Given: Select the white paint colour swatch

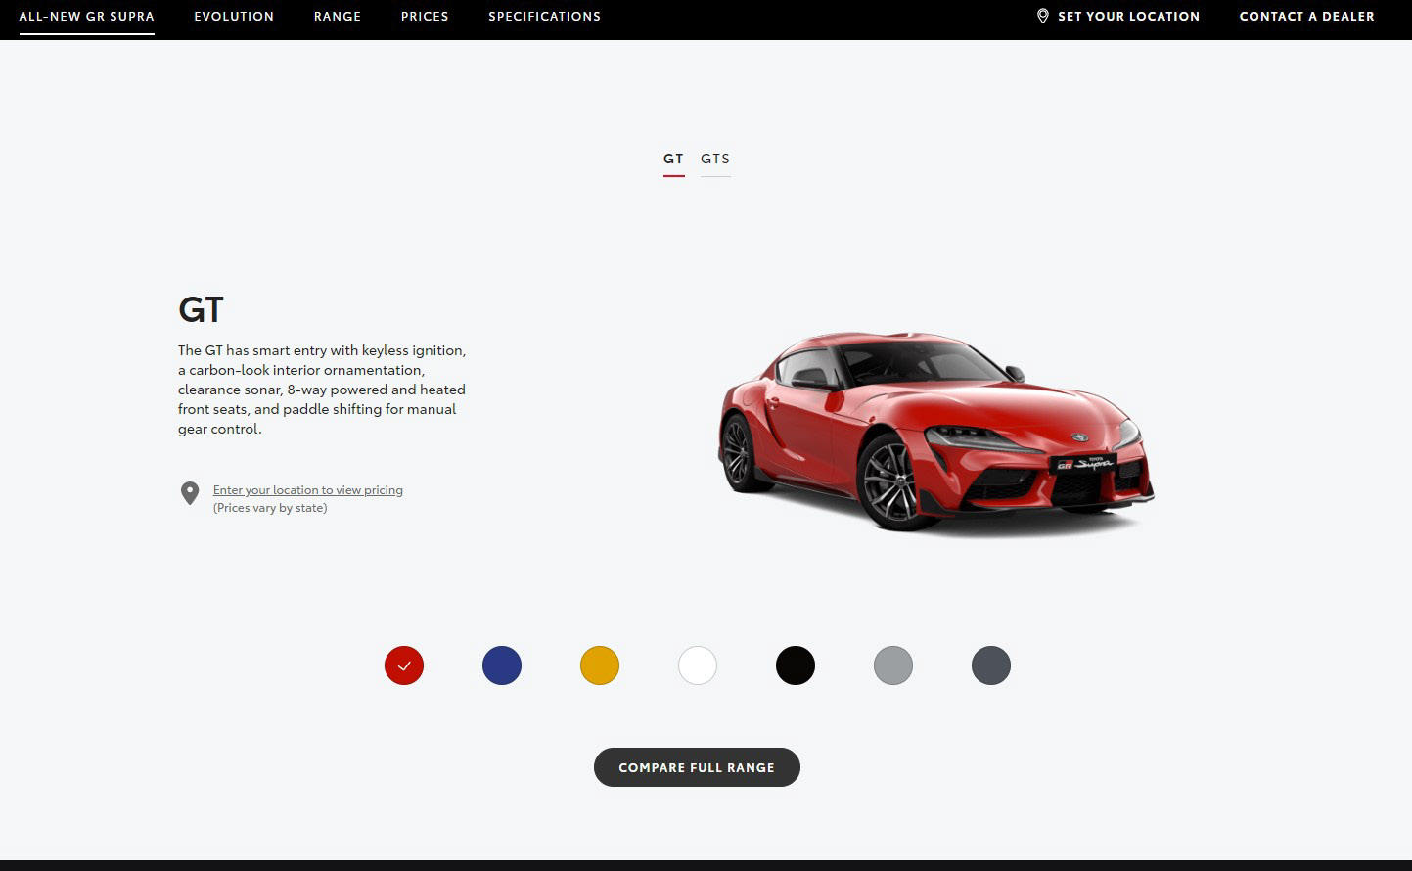Looking at the screenshot, I should coord(698,665).
